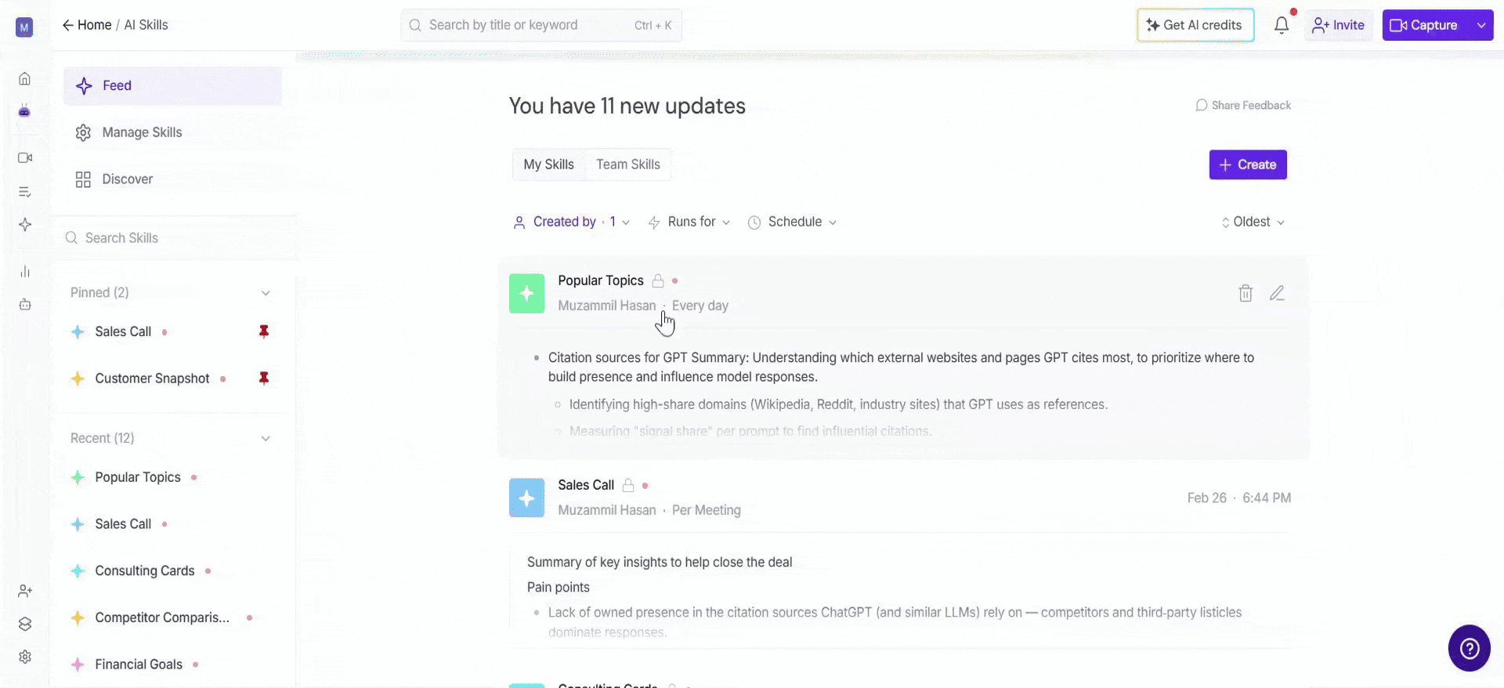Open the Schedule filter dropdown

click(792, 223)
